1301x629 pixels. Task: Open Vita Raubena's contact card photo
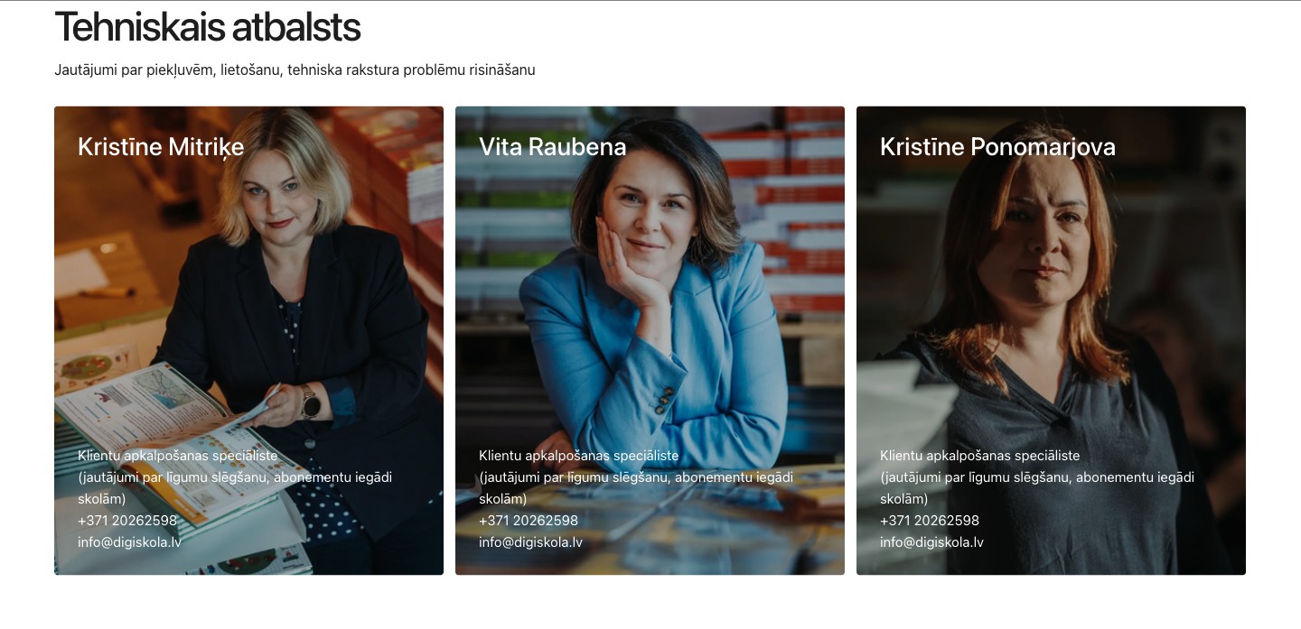coord(650,340)
